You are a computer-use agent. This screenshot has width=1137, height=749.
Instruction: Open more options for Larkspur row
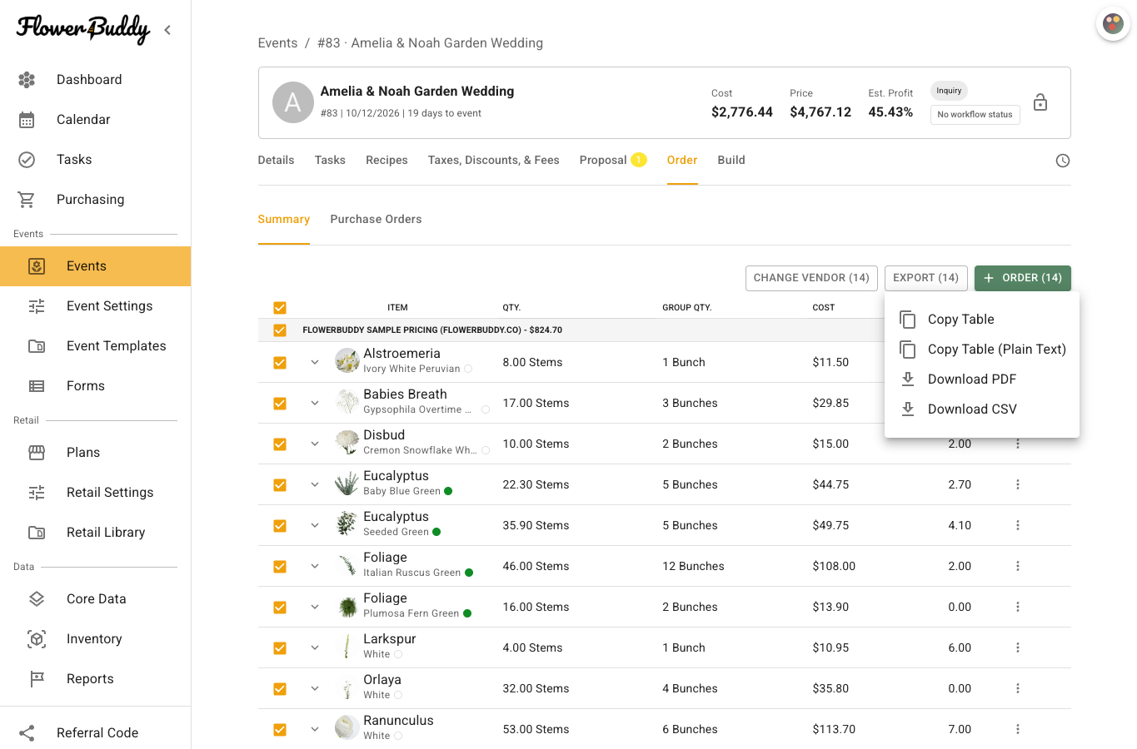pos(1018,647)
